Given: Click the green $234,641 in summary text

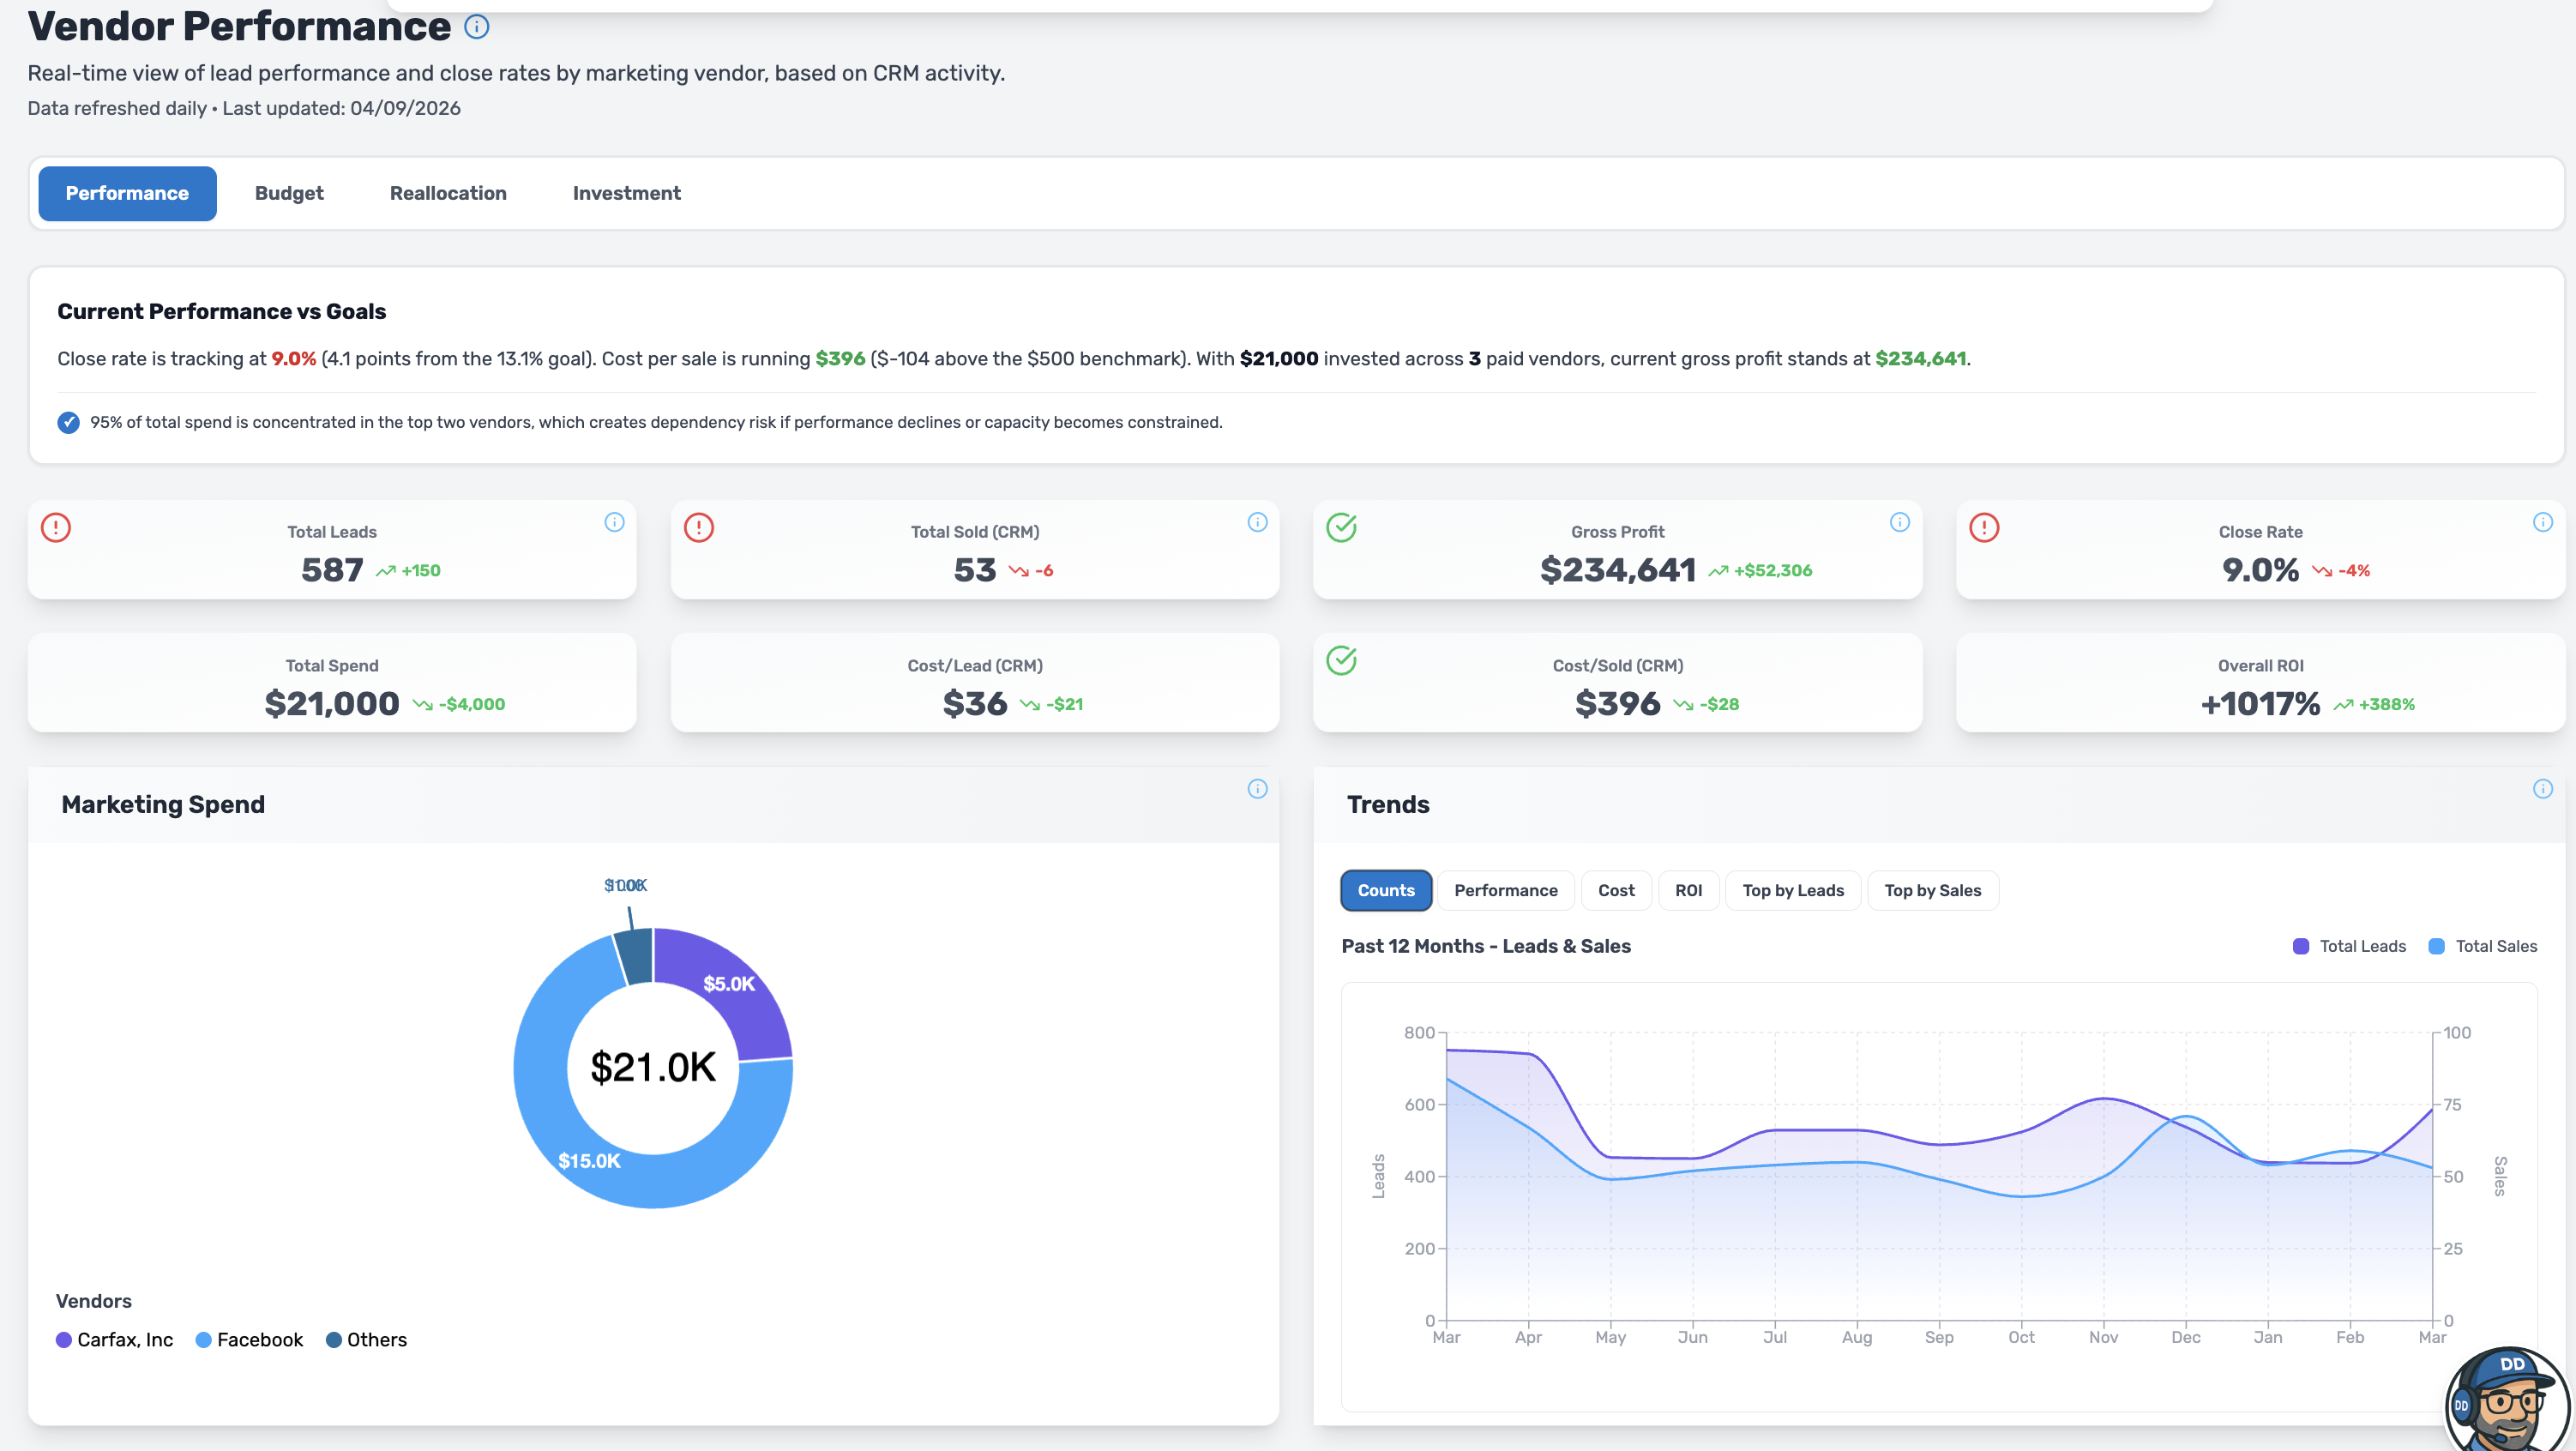Looking at the screenshot, I should tap(1920, 359).
